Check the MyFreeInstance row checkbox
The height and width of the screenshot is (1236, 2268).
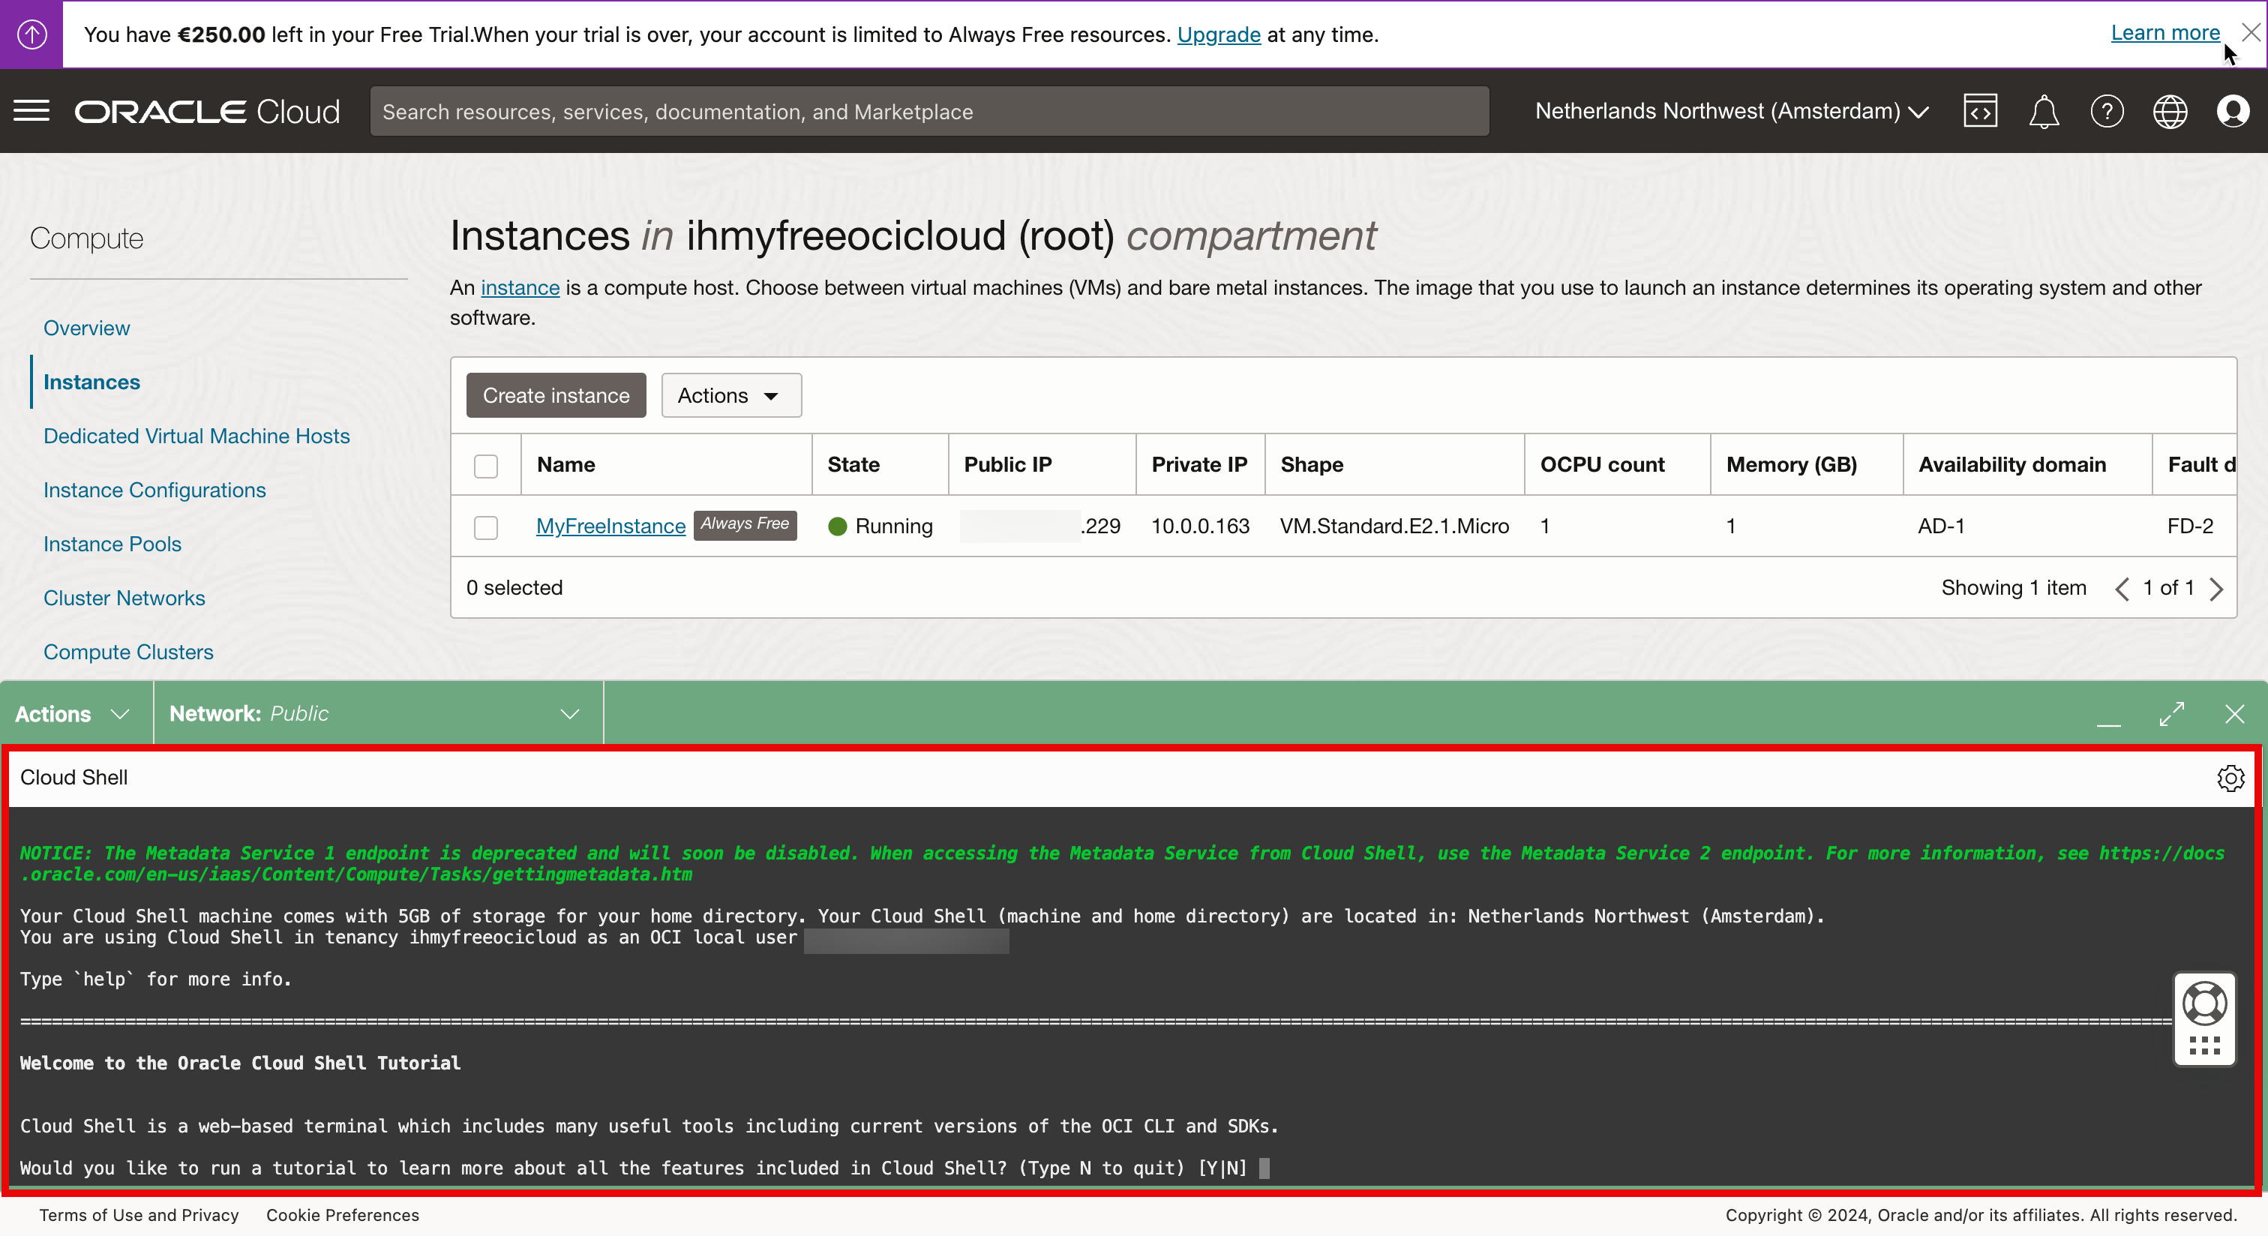(486, 527)
